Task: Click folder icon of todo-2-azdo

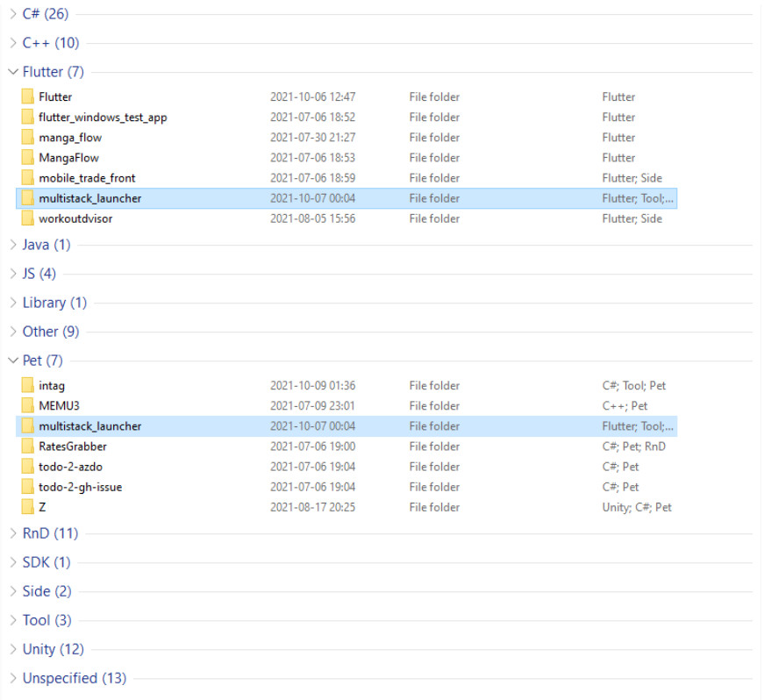Action: click(x=28, y=468)
